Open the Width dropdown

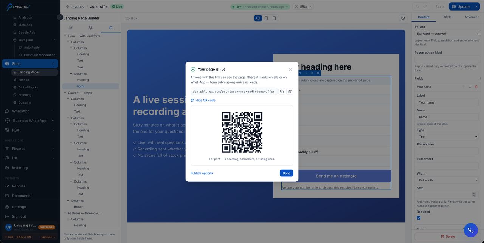point(448,180)
